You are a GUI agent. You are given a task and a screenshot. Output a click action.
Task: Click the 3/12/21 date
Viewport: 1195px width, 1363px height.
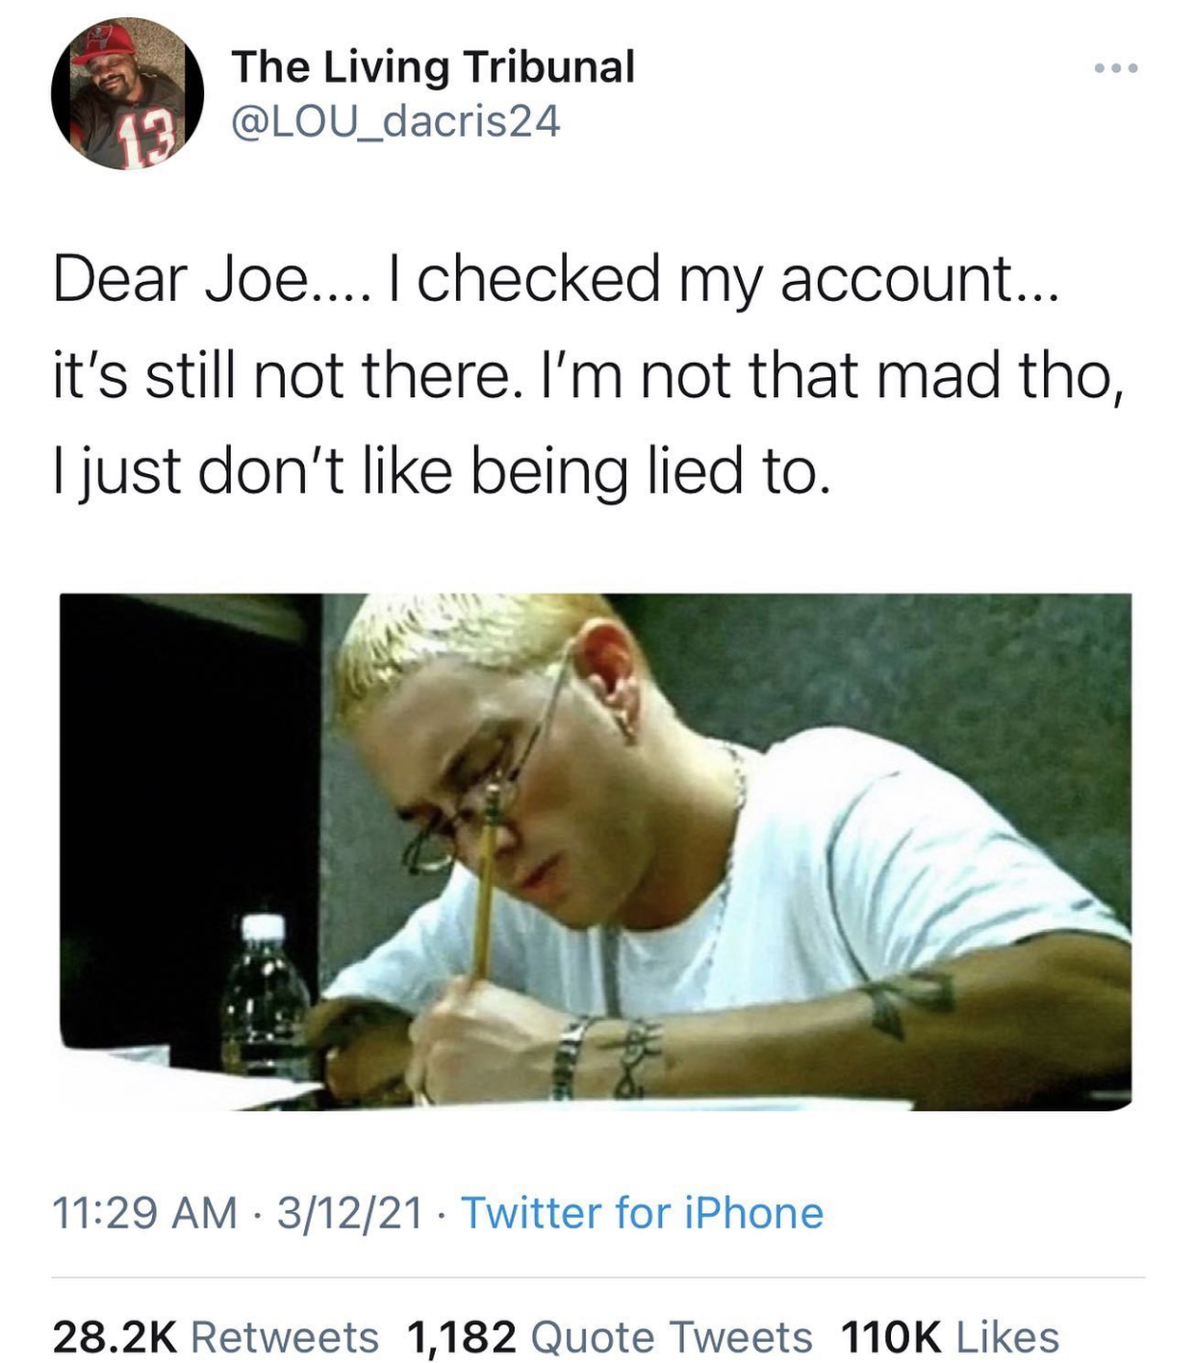point(350,1213)
